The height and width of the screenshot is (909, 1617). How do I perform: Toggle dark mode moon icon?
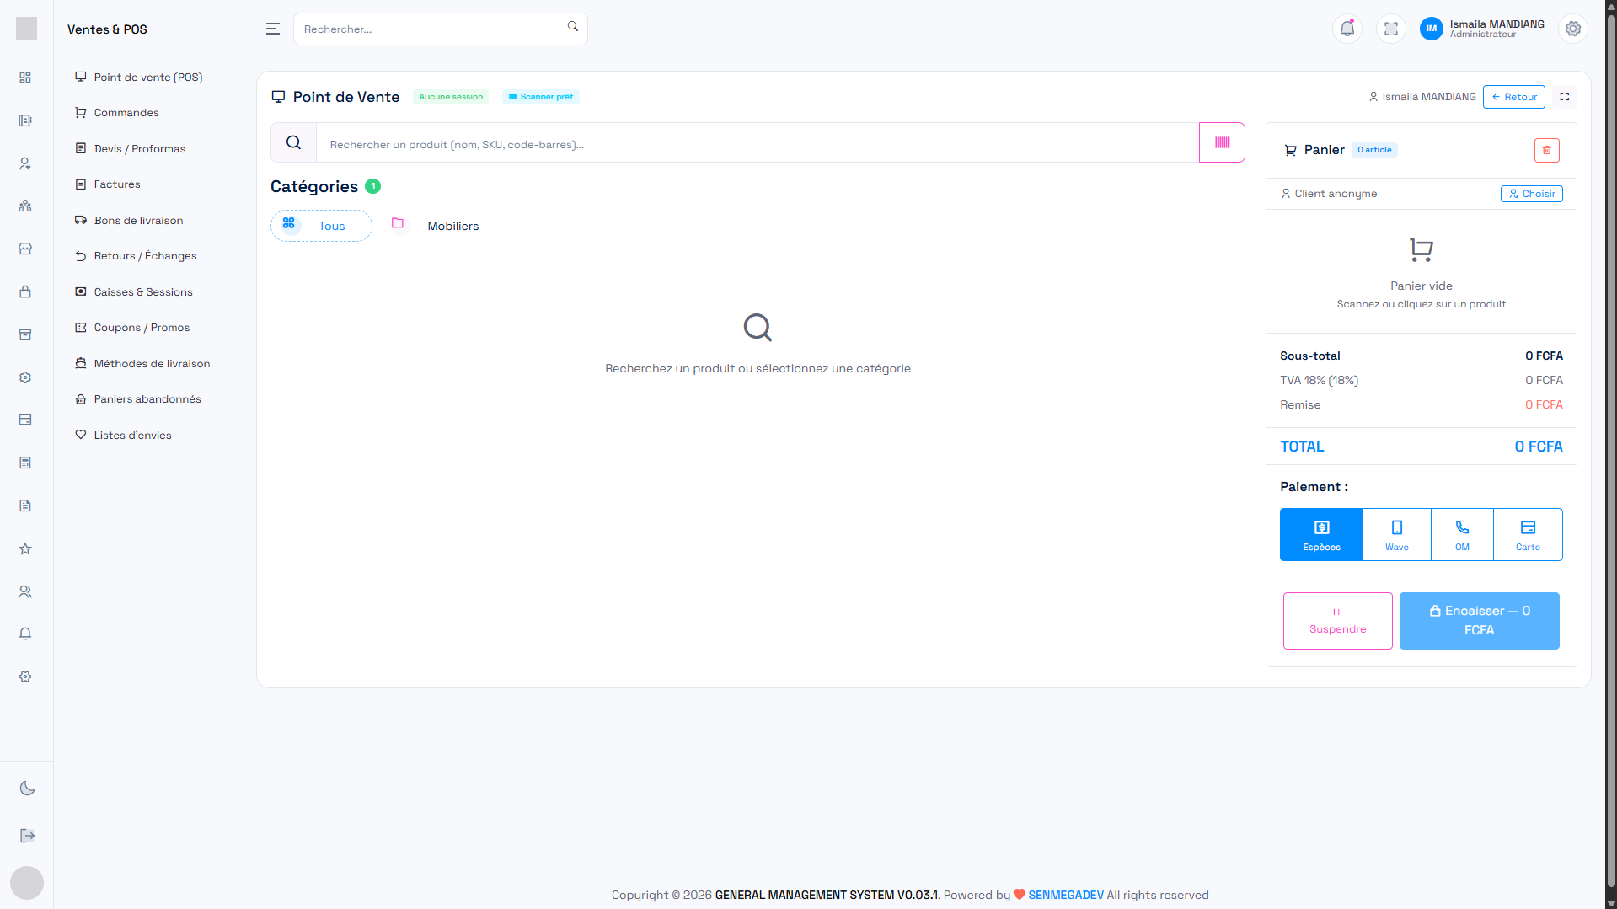coord(27,789)
